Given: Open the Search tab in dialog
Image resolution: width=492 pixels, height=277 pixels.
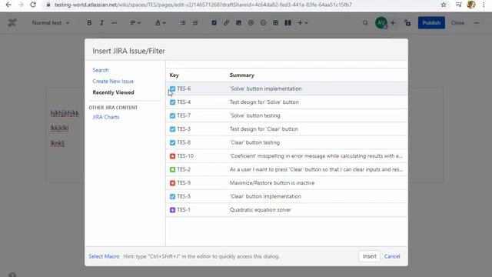Looking at the screenshot, I should (x=101, y=70).
